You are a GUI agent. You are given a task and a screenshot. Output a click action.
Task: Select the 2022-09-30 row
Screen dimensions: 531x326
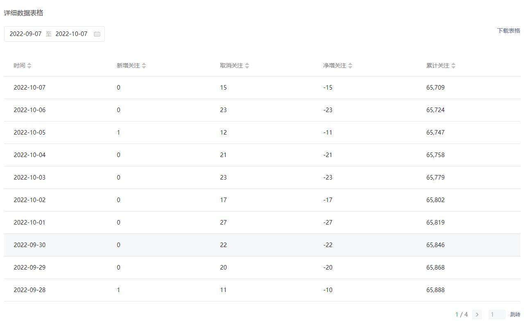pyautogui.click(x=262, y=245)
